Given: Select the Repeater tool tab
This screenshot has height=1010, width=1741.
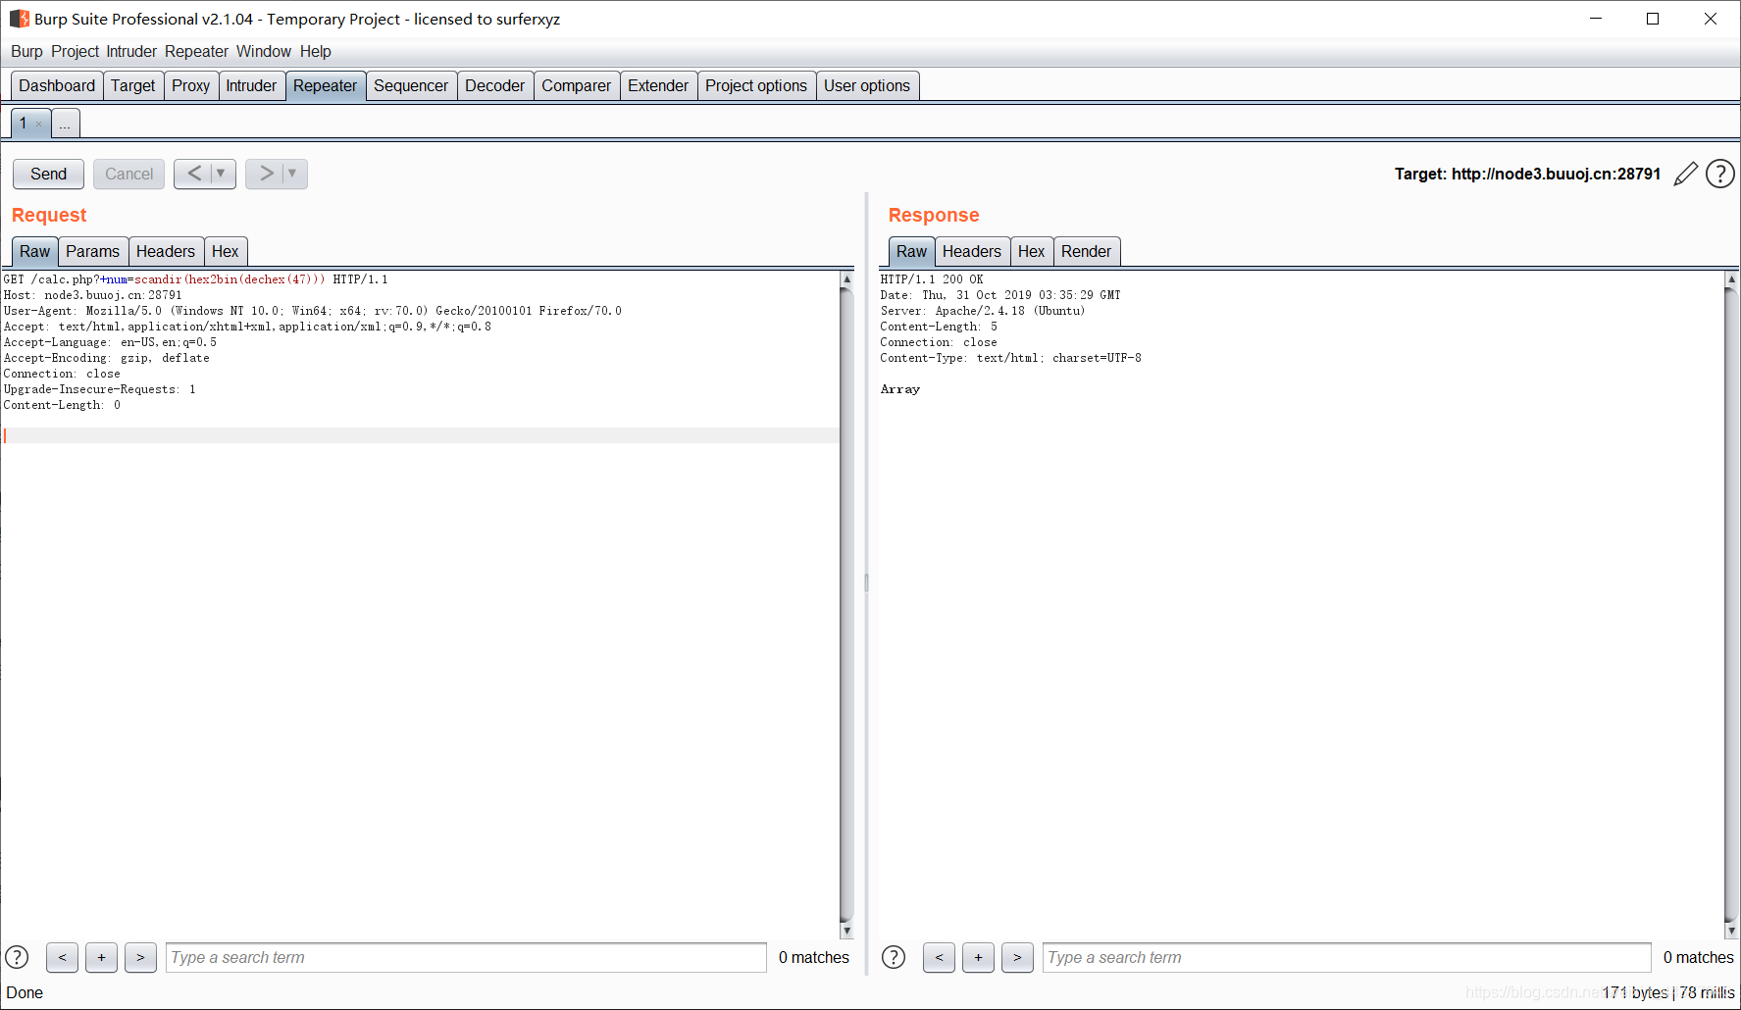Looking at the screenshot, I should (x=325, y=85).
